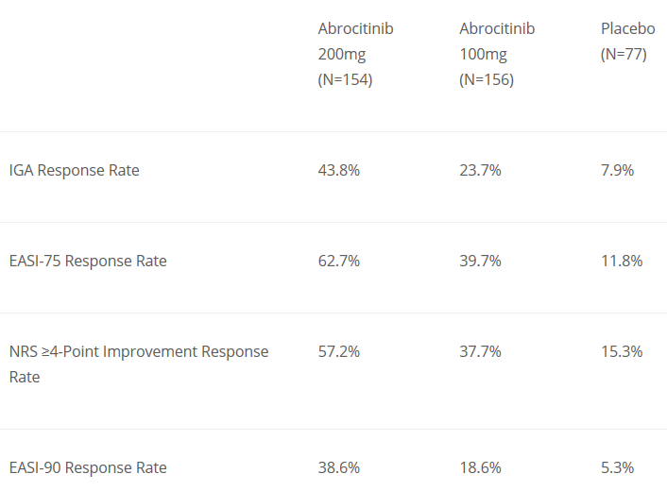Select the 23.7% IGA value
This screenshot has height=491, width=667.
480,170
